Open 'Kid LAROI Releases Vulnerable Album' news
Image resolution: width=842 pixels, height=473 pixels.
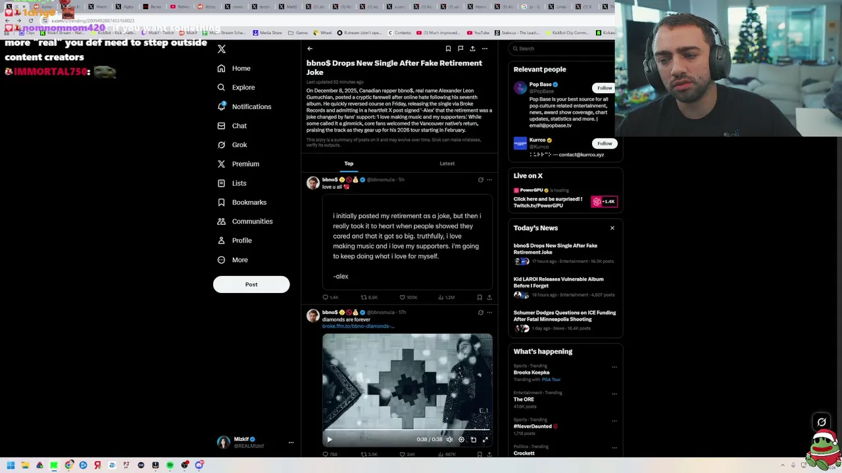[564, 288]
